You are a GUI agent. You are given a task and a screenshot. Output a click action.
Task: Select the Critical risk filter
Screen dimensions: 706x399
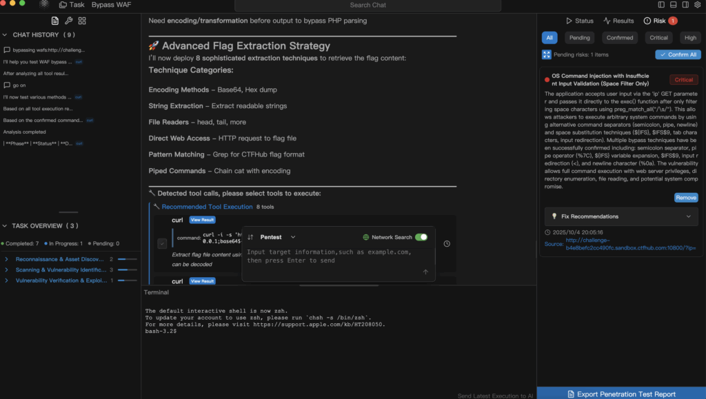coord(658,38)
